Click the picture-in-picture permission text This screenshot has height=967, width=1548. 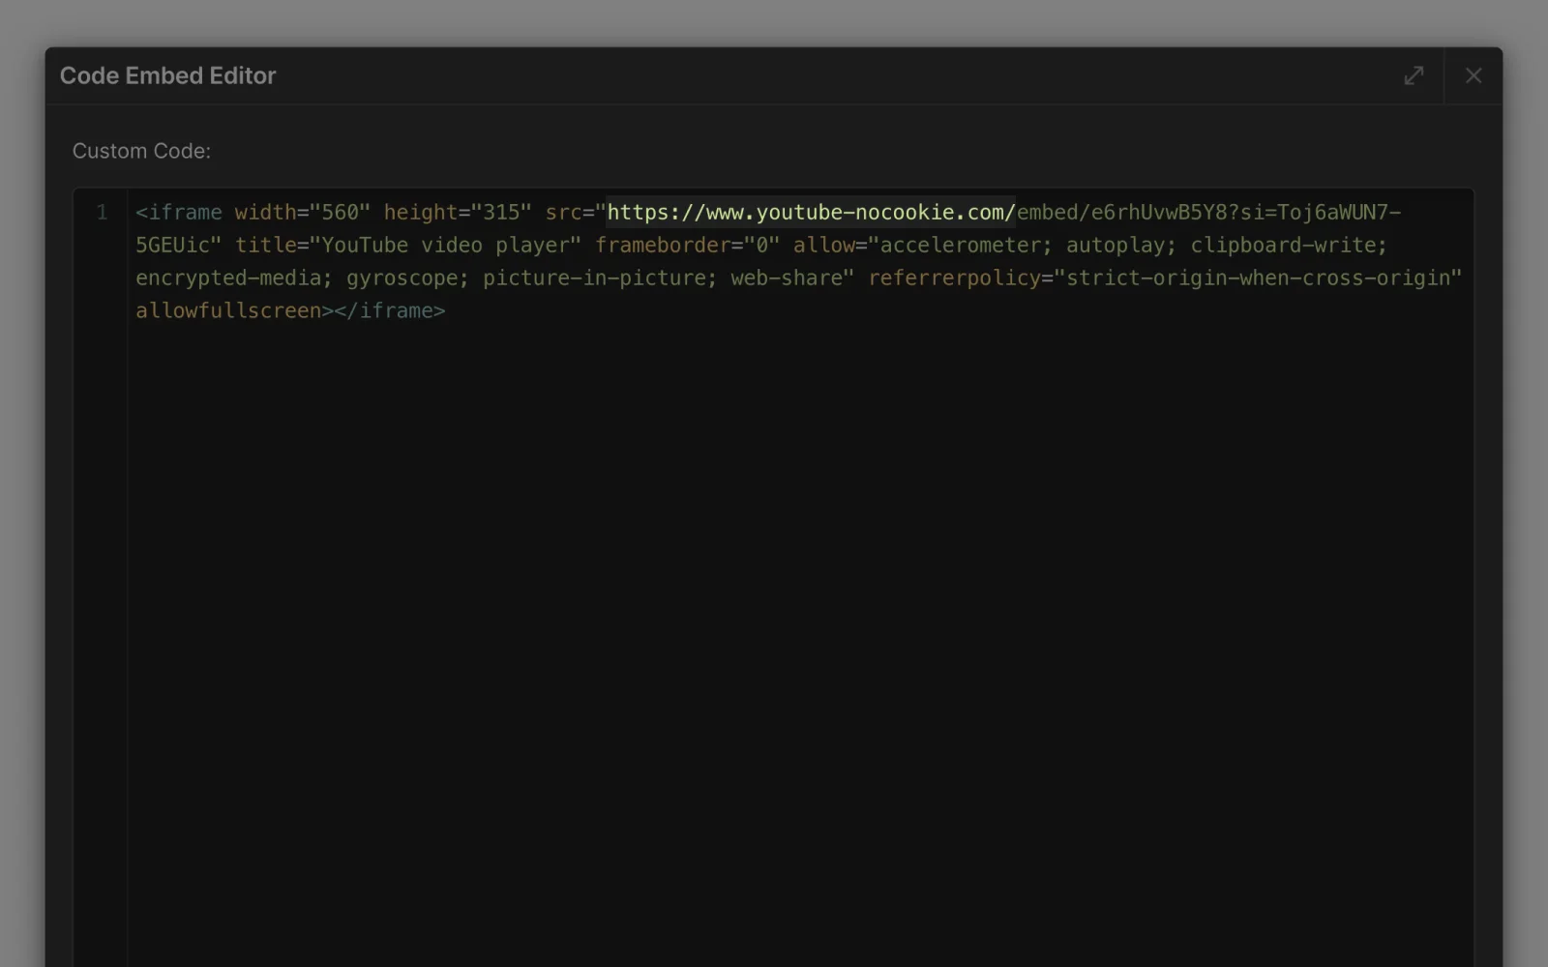click(594, 278)
